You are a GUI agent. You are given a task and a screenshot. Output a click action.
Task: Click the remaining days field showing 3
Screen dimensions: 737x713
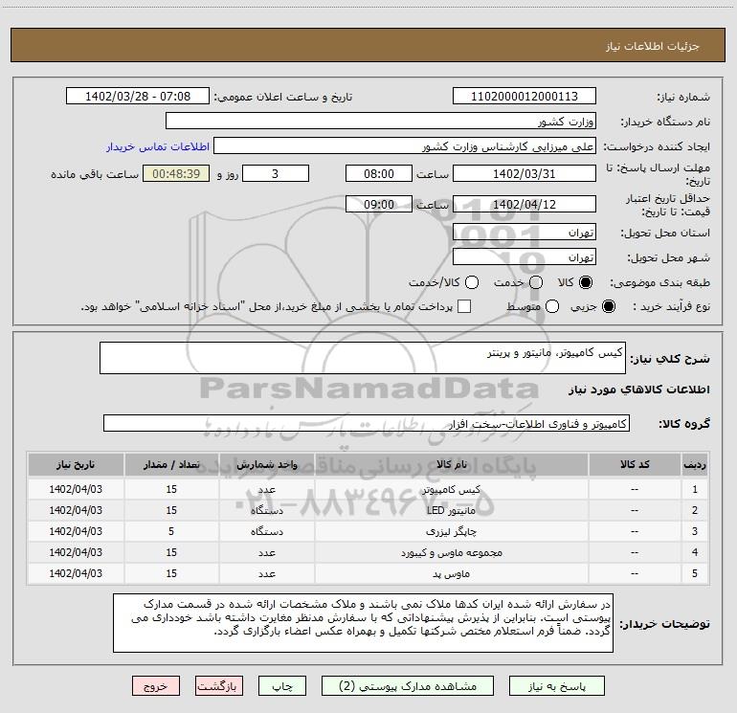pyautogui.click(x=276, y=173)
